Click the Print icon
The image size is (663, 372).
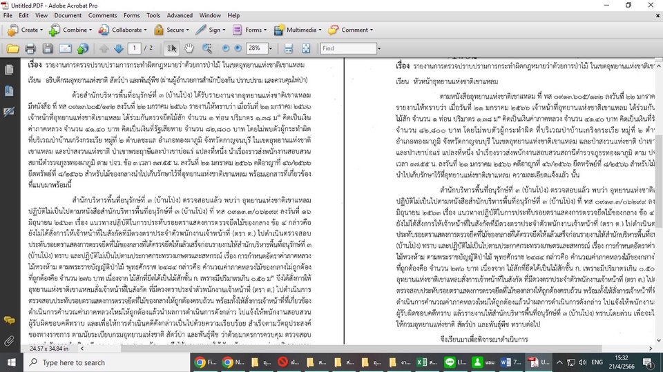click(30, 48)
